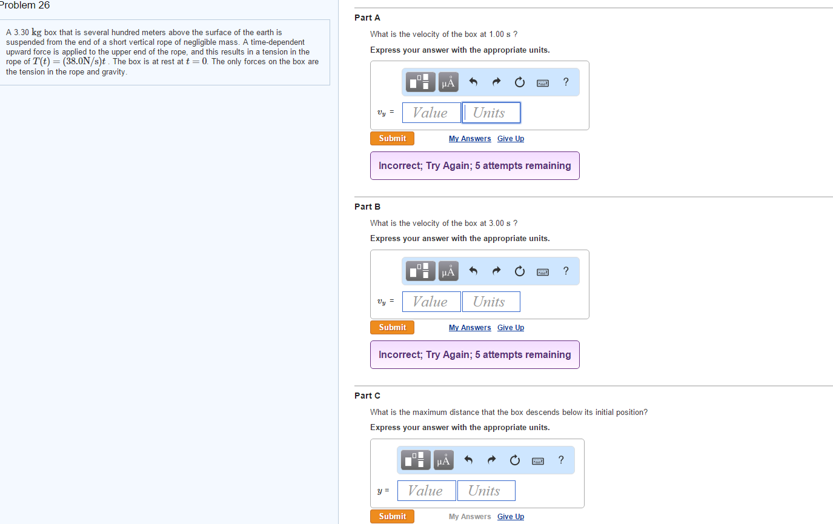Open My Answers link in Part A
The image size is (833, 524).
(x=470, y=138)
